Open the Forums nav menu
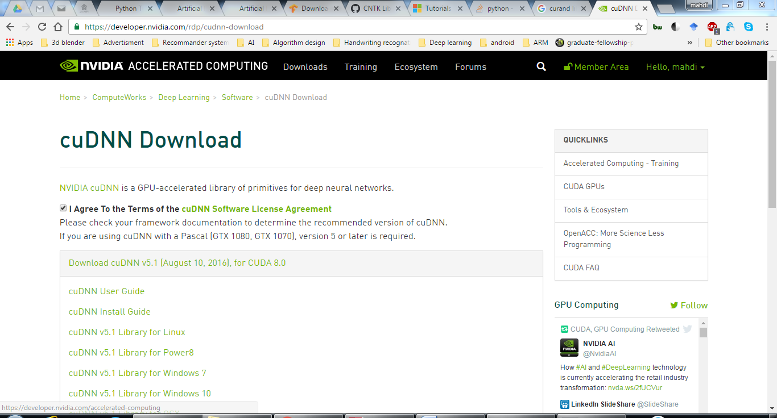The height and width of the screenshot is (418, 777). 470,66
